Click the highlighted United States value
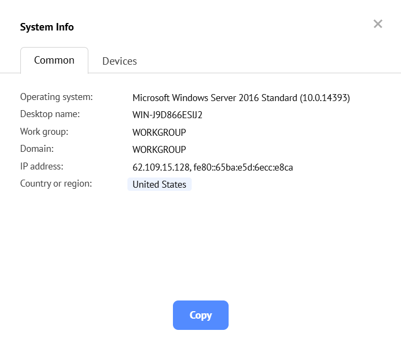 tap(160, 184)
